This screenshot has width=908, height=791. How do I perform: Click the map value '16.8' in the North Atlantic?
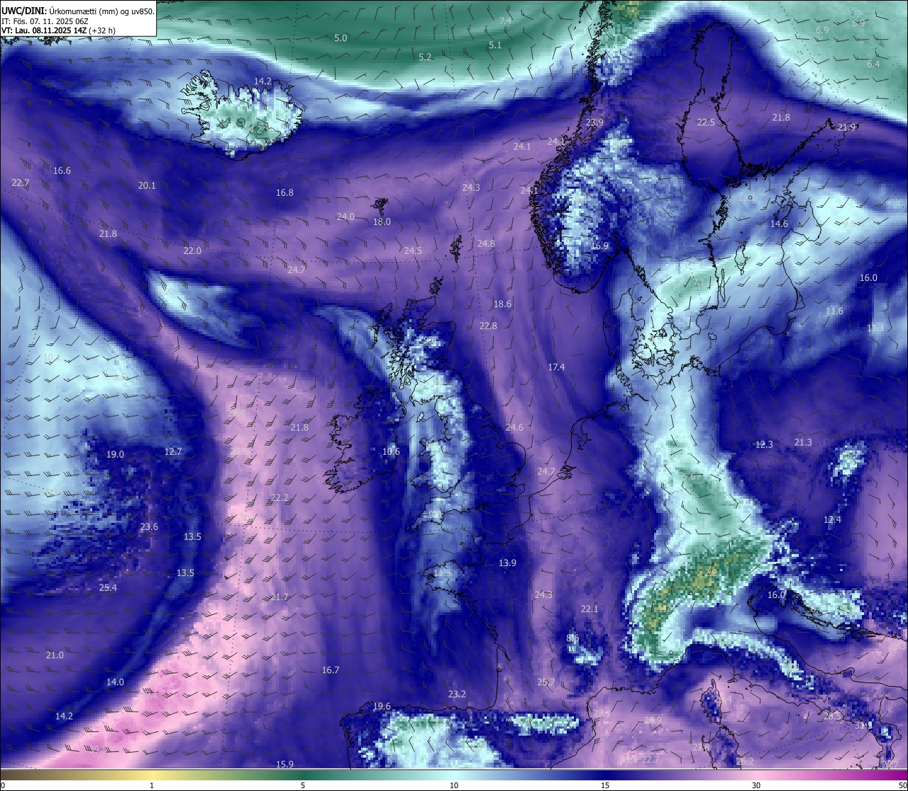[284, 193]
